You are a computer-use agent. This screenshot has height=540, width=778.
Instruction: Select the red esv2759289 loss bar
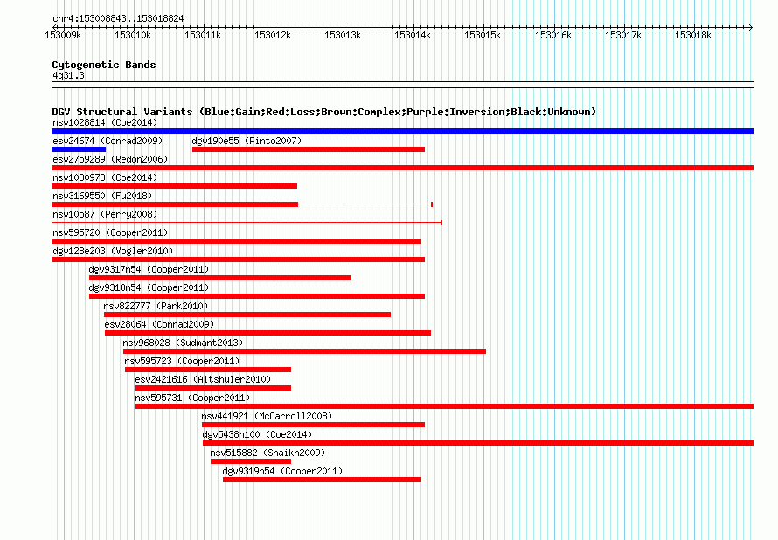tap(402, 168)
